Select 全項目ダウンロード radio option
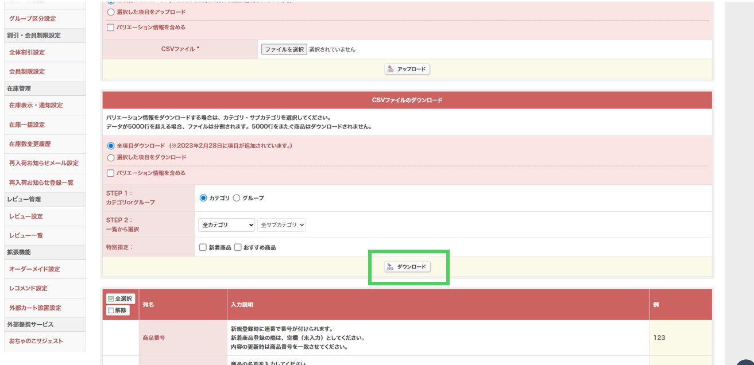 pos(111,146)
